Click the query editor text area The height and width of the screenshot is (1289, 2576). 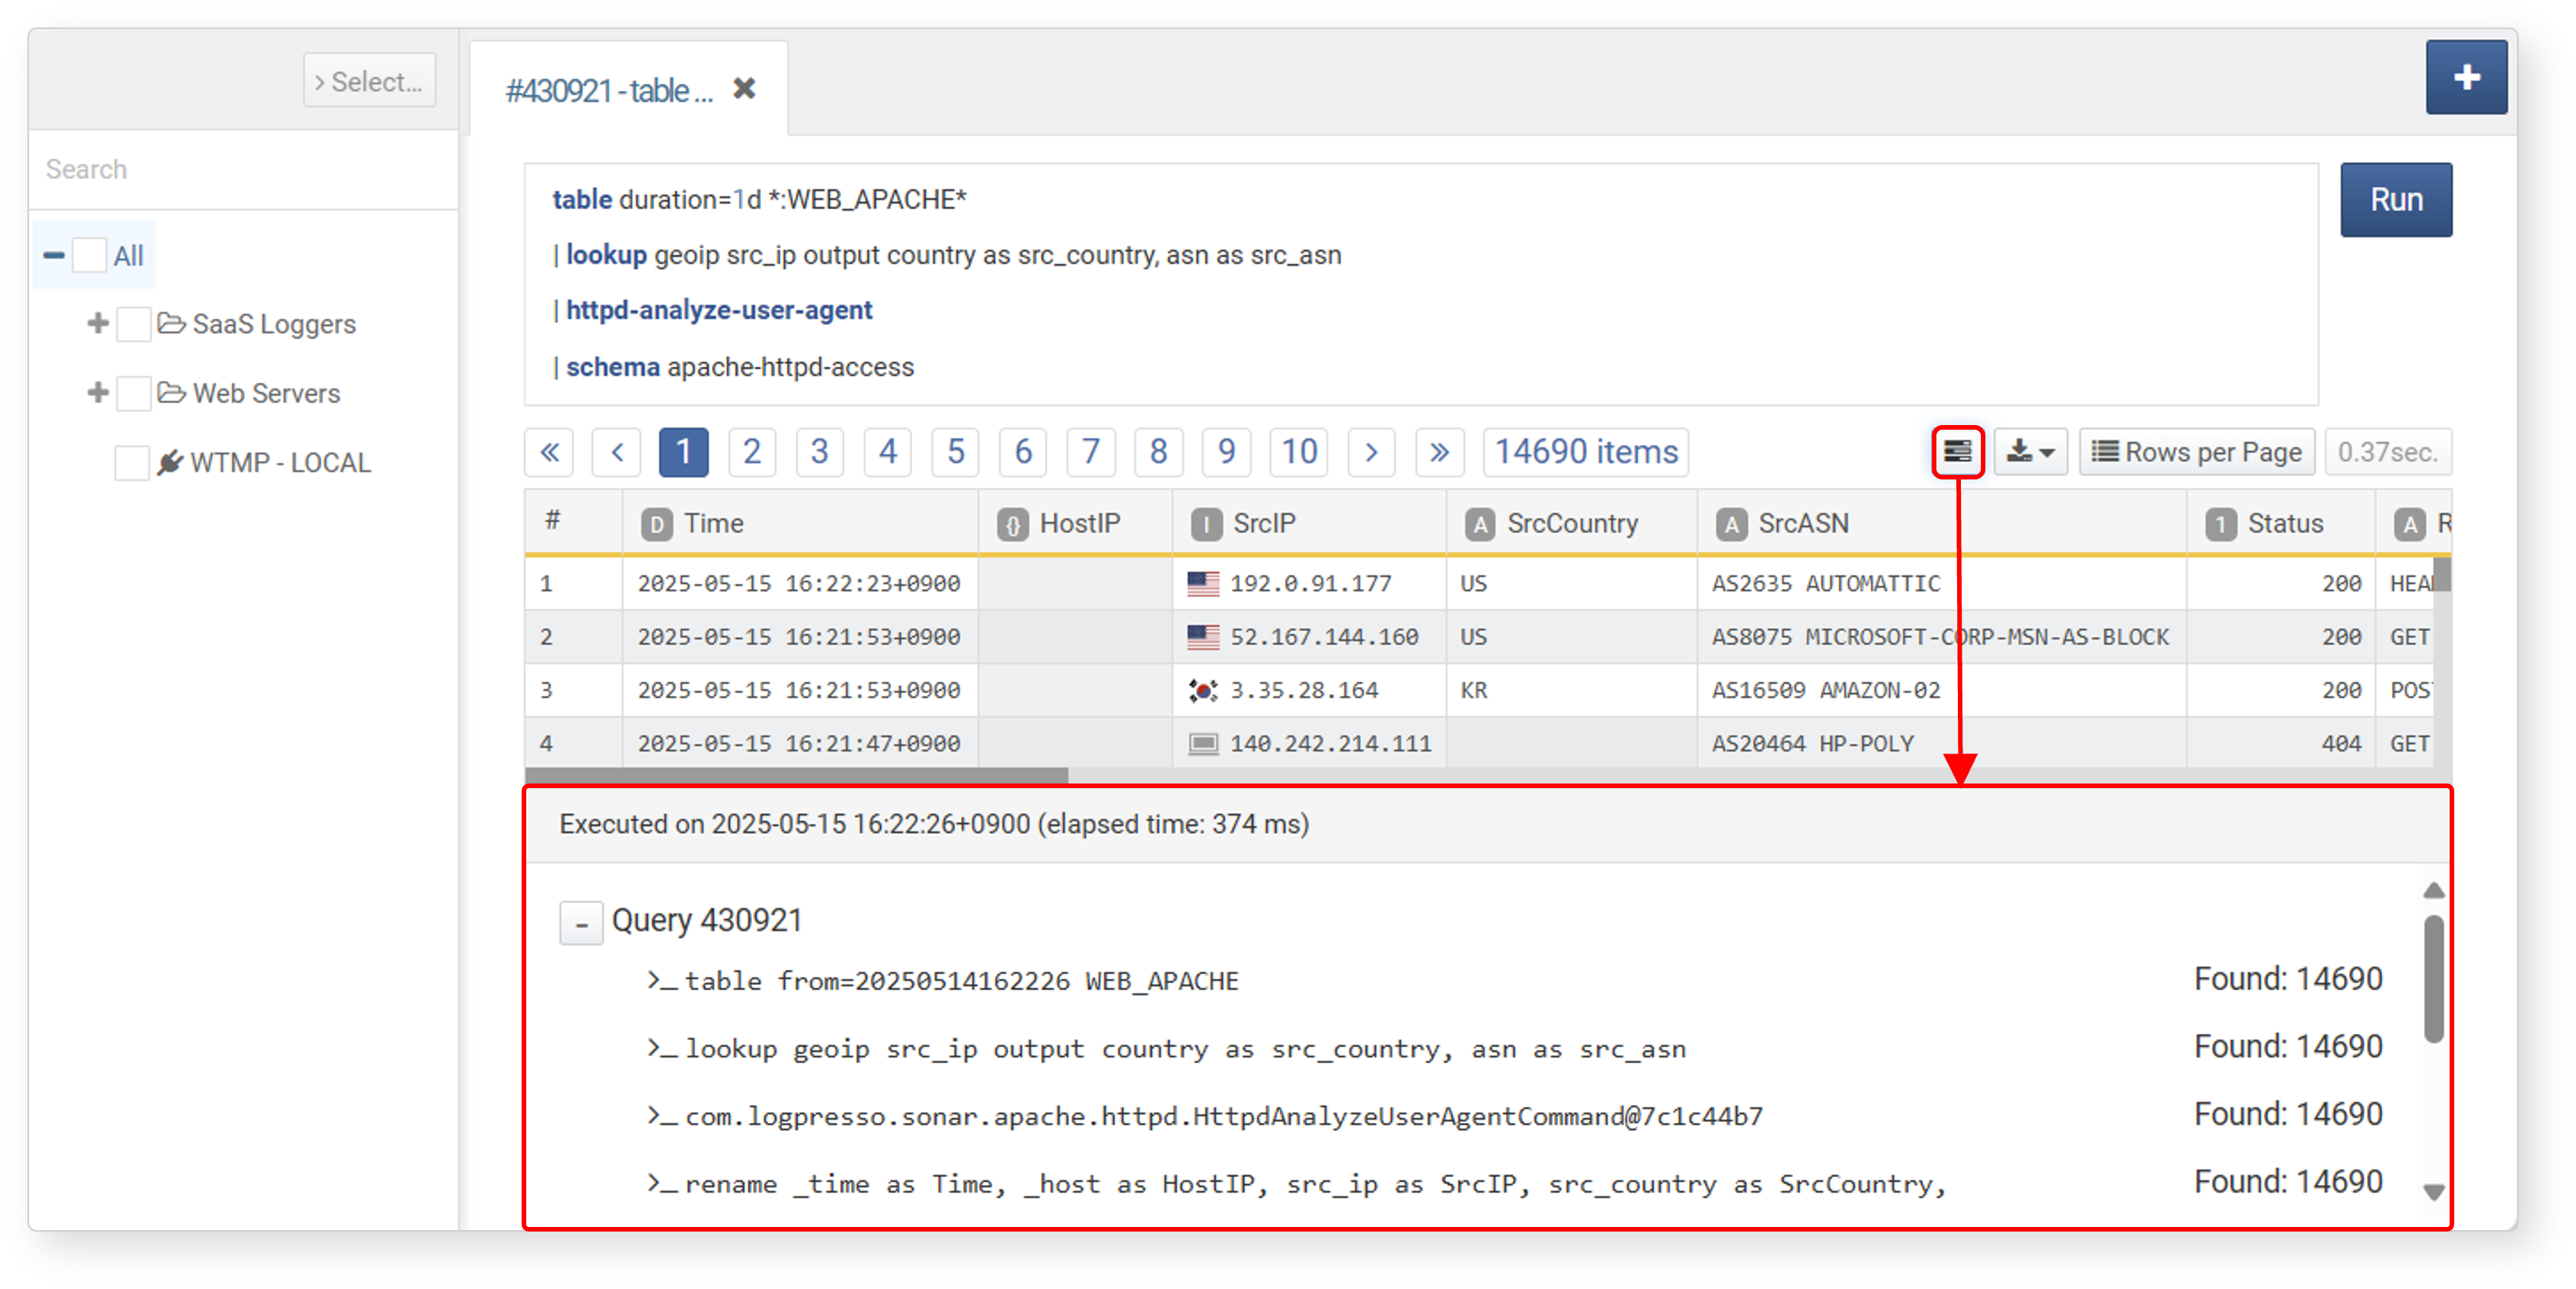(1421, 284)
